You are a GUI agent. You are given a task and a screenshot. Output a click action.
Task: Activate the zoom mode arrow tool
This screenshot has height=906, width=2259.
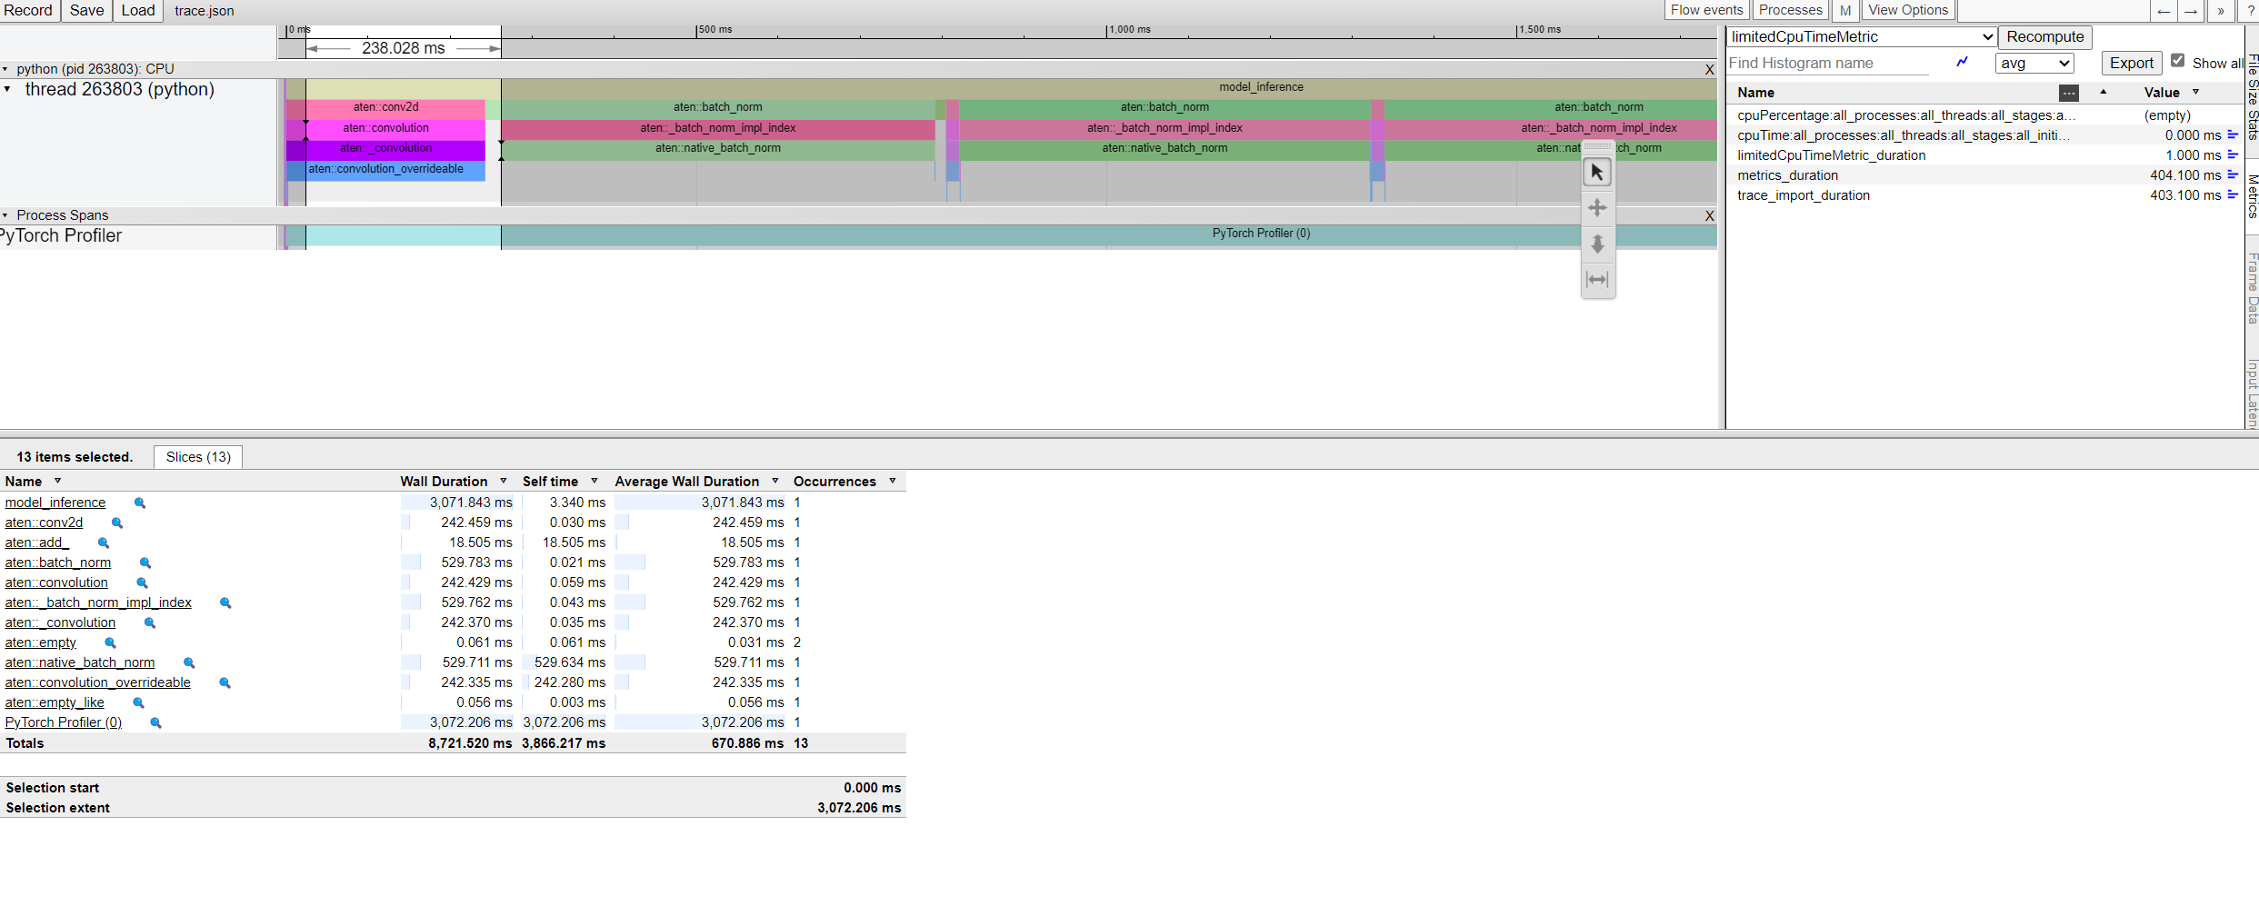(1597, 244)
